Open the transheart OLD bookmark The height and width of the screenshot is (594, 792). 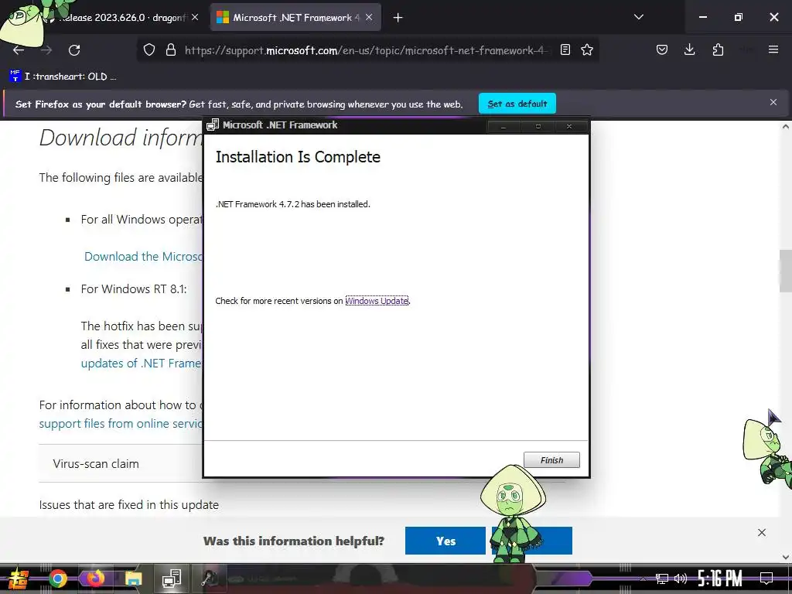click(63, 77)
